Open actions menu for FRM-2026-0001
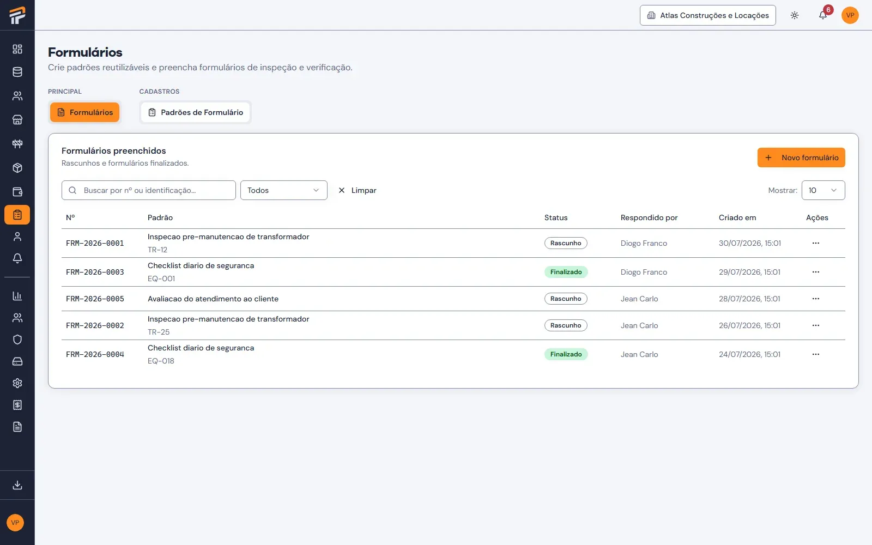872x545 pixels. tap(816, 243)
